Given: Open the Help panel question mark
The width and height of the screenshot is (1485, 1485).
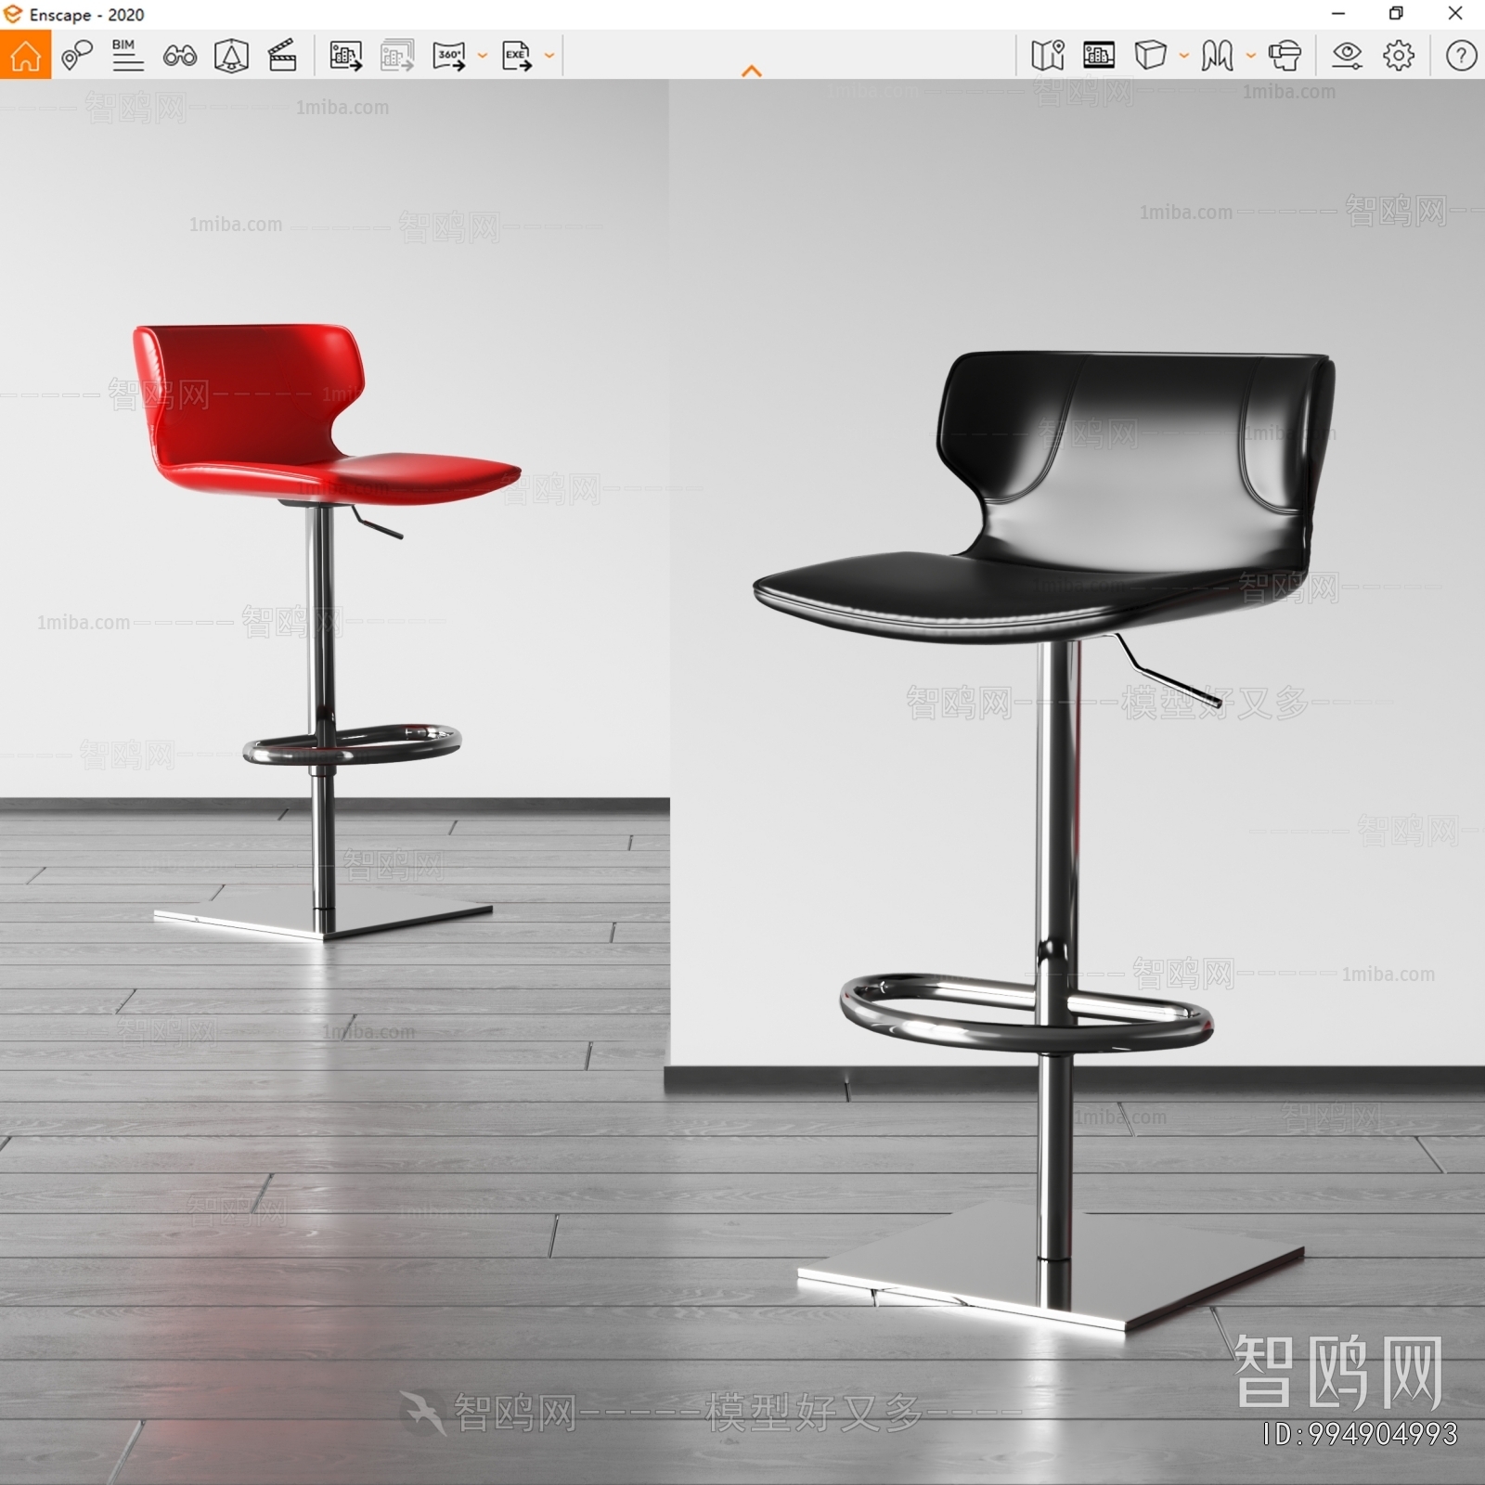Looking at the screenshot, I should coord(1461,56).
